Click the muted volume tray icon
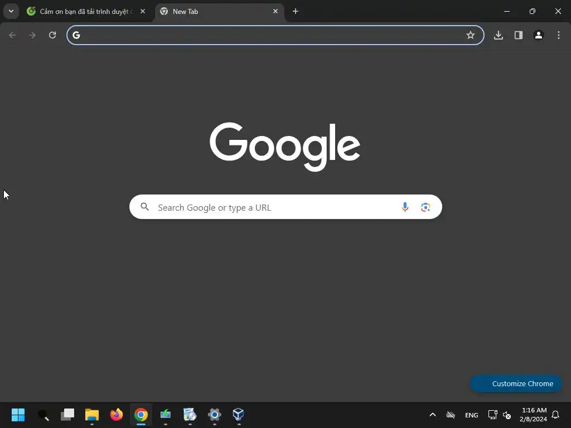571x428 pixels. click(507, 415)
